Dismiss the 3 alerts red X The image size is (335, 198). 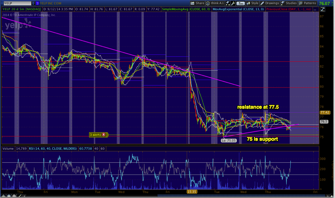[x=104, y=135]
